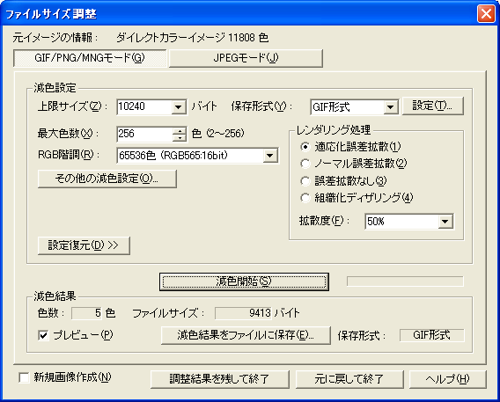This screenshot has width=500, height=402.
Task: Open その他の減色設定 dialog button
Action: 107,179
